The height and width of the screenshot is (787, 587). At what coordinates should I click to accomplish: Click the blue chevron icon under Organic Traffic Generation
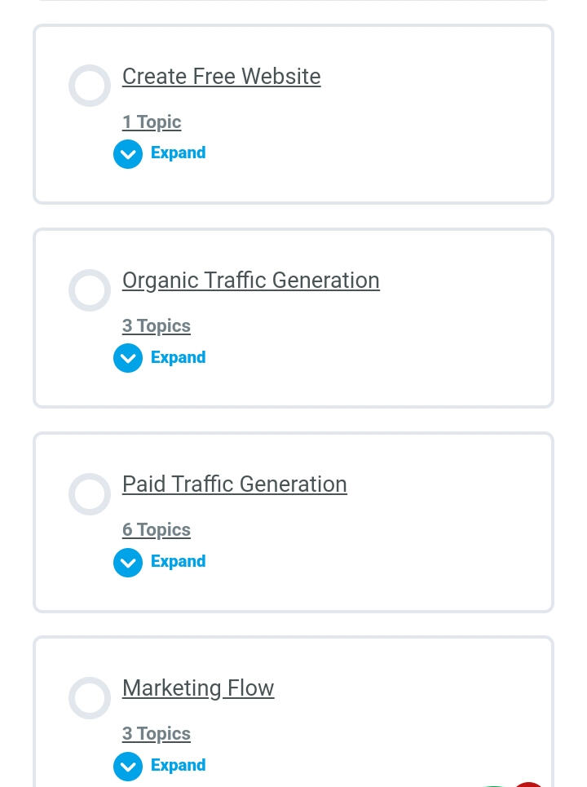(x=128, y=358)
